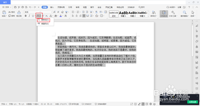Apply the text highlight color
Screen dimensions: 200x106
coord(55,16)
